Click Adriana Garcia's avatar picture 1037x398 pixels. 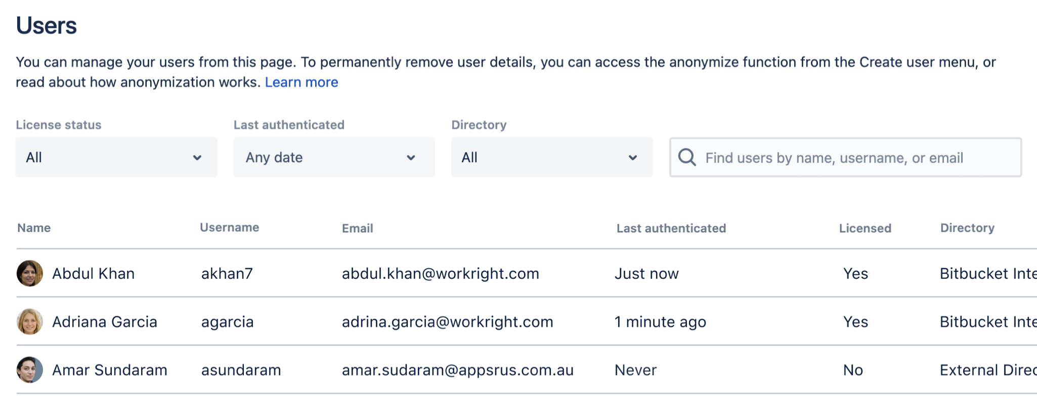[x=29, y=322]
